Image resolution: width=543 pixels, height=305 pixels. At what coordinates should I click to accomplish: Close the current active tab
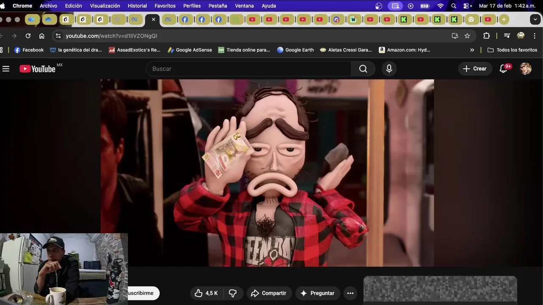154,19
